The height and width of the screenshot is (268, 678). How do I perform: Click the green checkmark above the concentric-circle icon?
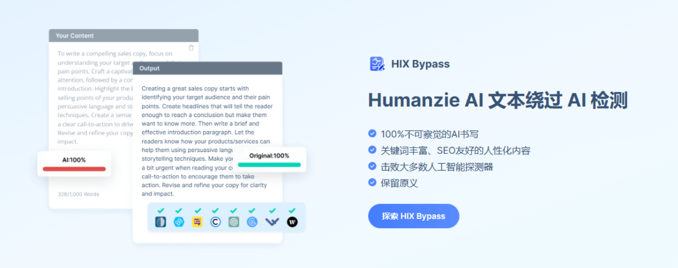point(252,211)
